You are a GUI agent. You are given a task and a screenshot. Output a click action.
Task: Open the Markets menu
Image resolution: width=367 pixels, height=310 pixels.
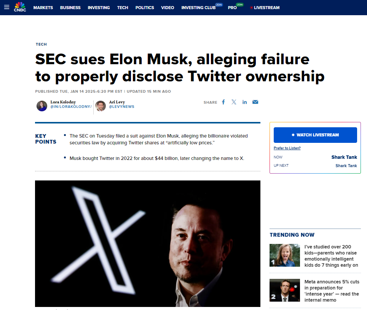[x=43, y=8]
